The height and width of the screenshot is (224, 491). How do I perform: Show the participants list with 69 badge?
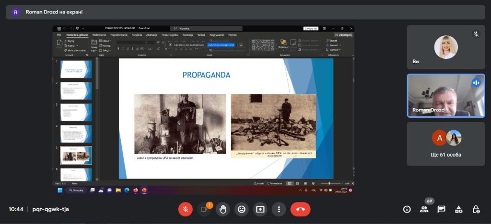(x=424, y=209)
